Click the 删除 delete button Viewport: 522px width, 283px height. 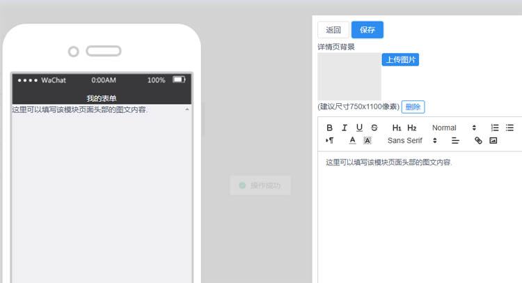click(413, 107)
